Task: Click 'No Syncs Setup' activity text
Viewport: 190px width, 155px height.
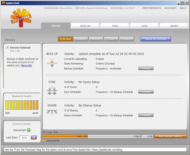Action: (x=89, y=82)
